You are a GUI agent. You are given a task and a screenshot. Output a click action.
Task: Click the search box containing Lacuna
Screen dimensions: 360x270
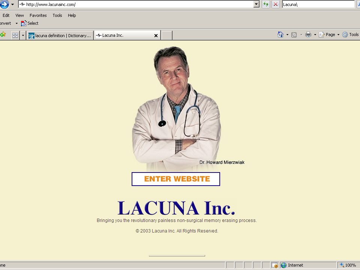pos(318,4)
